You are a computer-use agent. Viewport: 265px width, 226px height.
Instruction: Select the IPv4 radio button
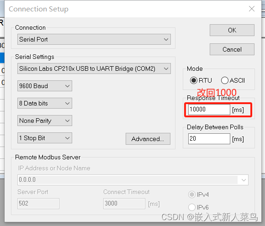tap(192, 194)
